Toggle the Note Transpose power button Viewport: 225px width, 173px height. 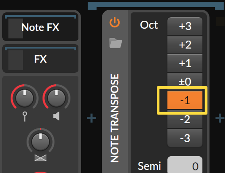pyautogui.click(x=115, y=23)
